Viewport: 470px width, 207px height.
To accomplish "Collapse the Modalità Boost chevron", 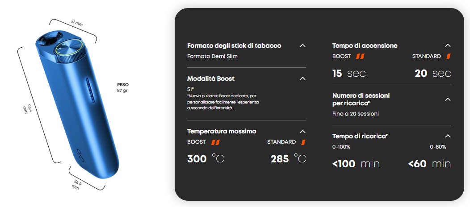I will pos(303,79).
